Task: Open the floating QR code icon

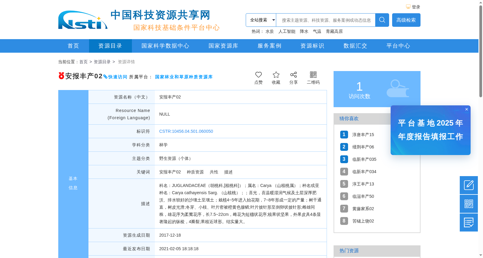Action: tap(469, 204)
